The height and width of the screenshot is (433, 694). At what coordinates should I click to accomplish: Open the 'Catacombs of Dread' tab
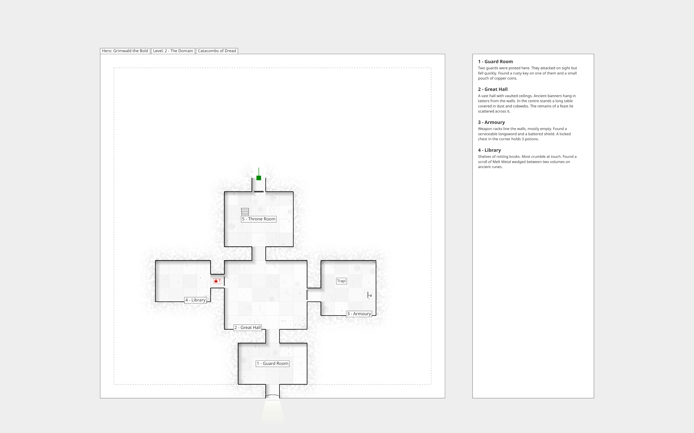[x=217, y=51]
